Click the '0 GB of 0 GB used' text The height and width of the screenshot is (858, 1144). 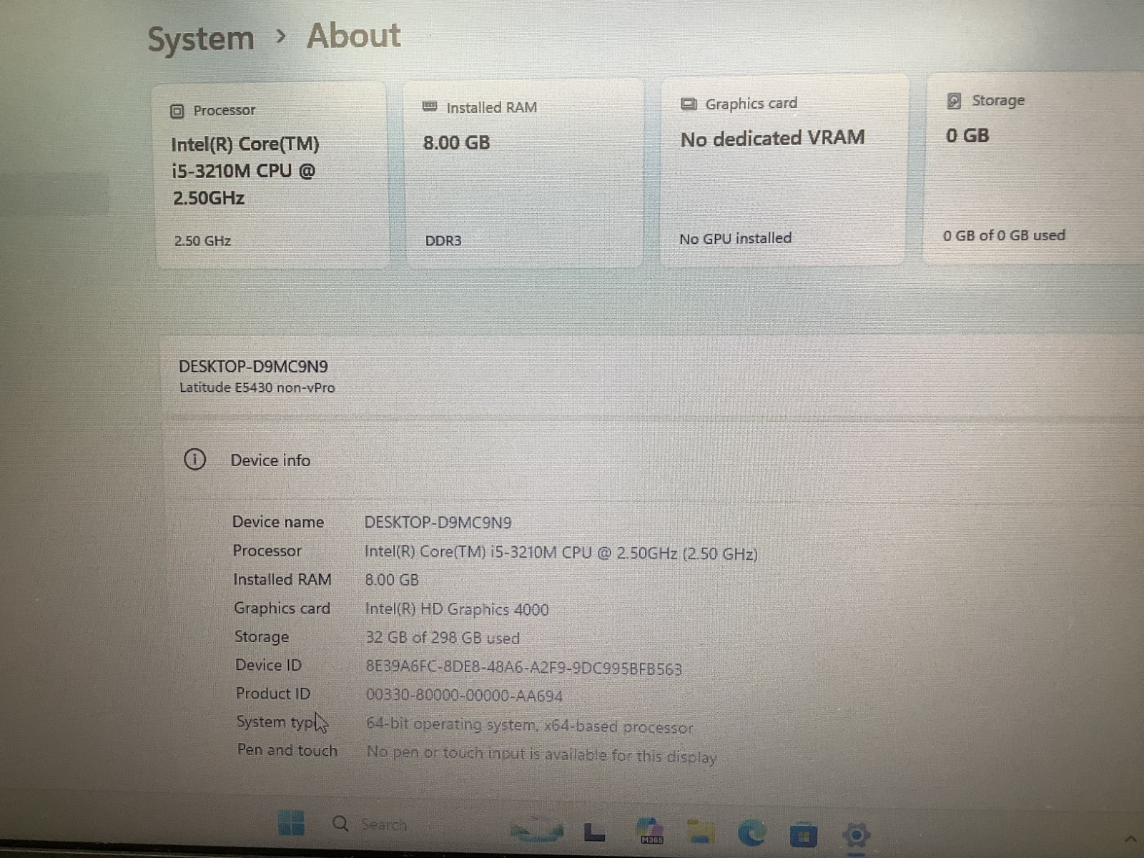[x=1004, y=235]
